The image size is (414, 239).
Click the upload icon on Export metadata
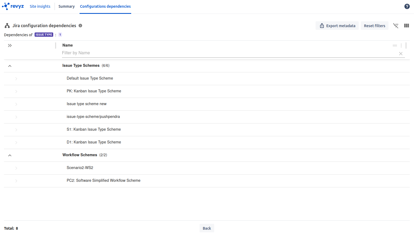(x=322, y=26)
